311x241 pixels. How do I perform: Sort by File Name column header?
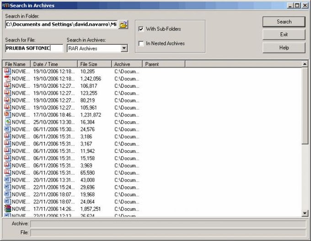[16, 64]
